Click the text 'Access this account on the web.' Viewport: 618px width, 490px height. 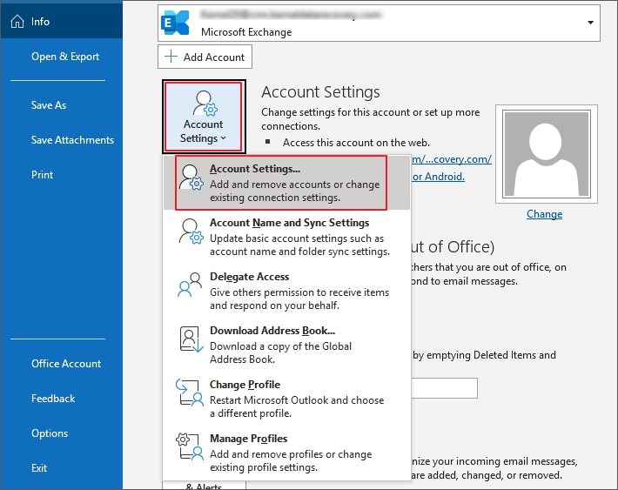356,143
